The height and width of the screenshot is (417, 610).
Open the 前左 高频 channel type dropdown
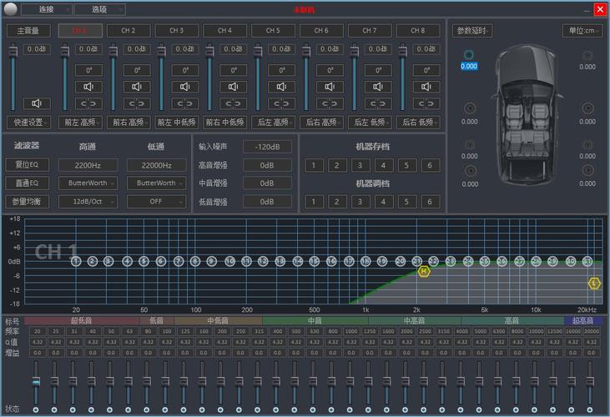(81, 123)
